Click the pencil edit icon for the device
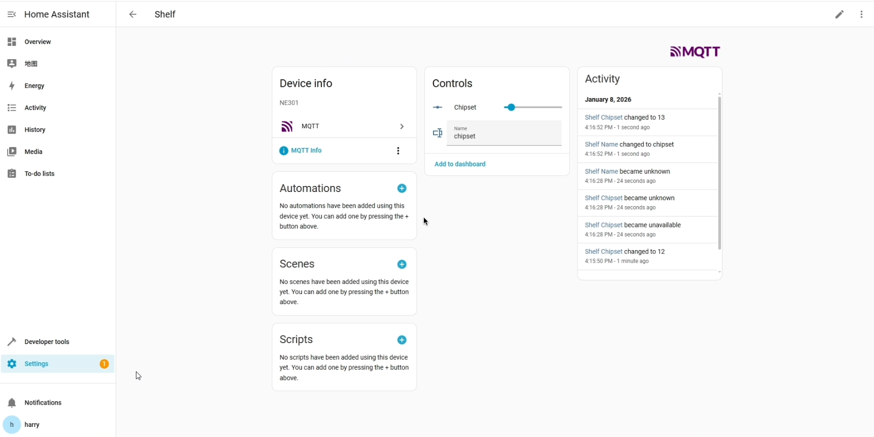Viewport: 874px width, 437px height. (839, 15)
